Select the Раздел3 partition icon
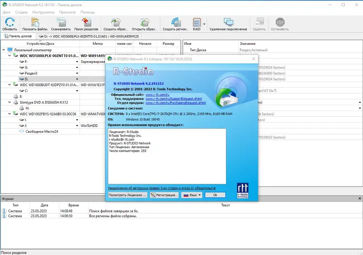The image size is (363, 255). point(21,73)
